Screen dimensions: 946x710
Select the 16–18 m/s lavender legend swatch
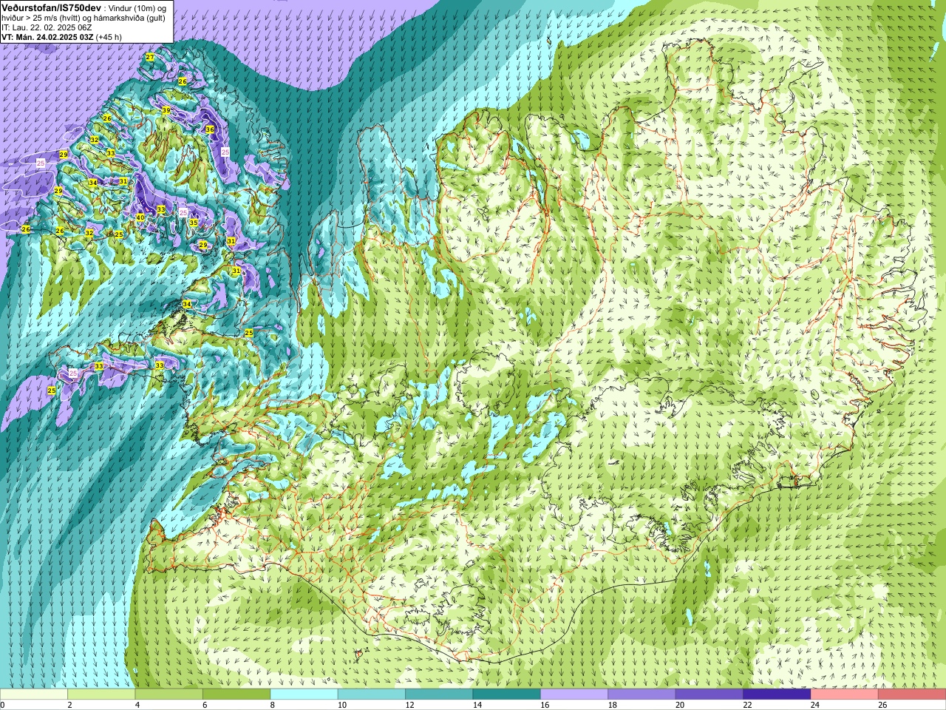(x=574, y=694)
